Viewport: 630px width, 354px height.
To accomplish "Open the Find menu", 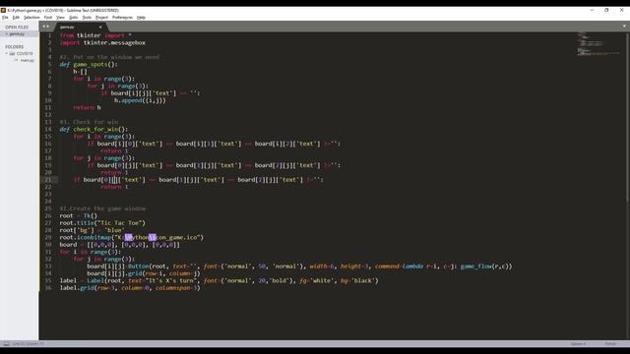I will pyautogui.click(x=48, y=18).
